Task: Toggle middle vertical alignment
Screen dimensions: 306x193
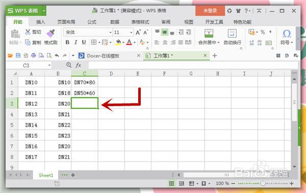Action: 165,32
